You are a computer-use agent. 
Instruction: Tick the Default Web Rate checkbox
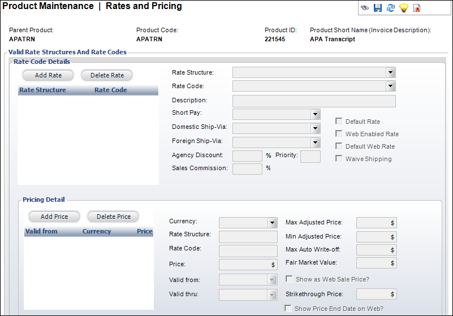click(339, 146)
